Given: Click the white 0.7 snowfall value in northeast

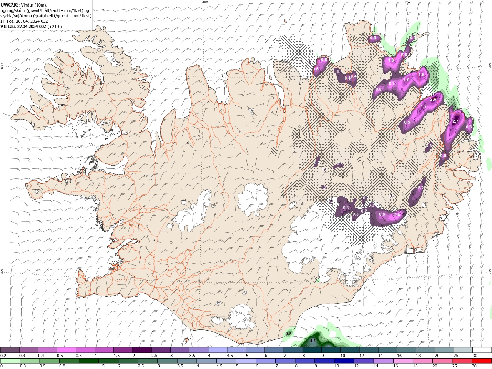Looking at the screenshot, I should coord(392,83).
